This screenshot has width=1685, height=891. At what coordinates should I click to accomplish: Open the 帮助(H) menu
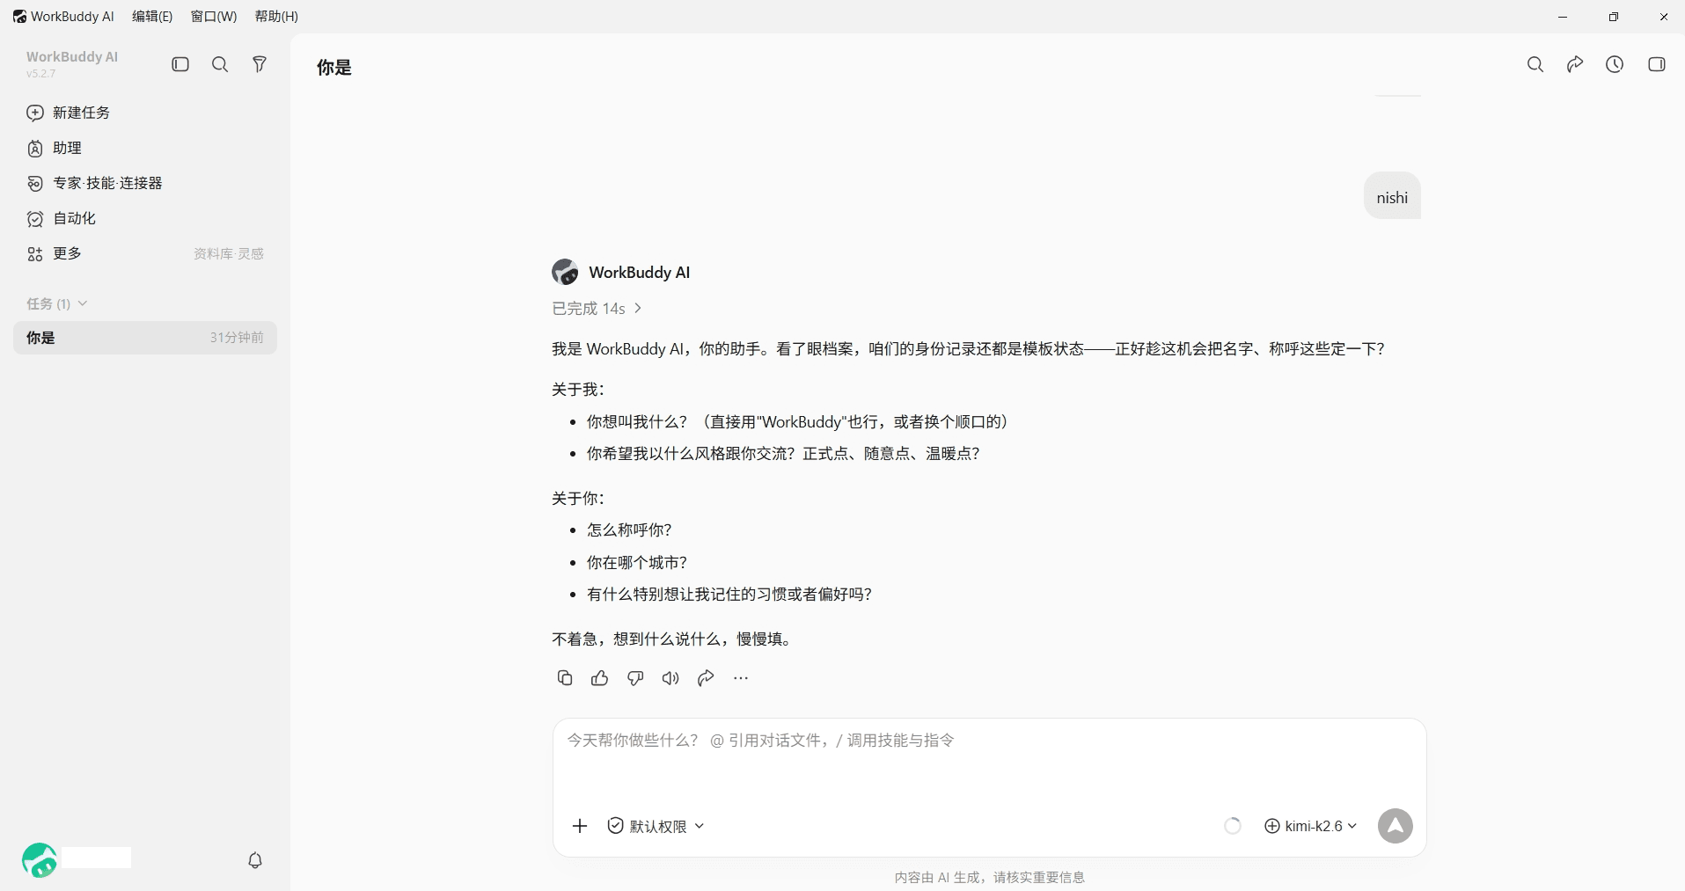(276, 17)
